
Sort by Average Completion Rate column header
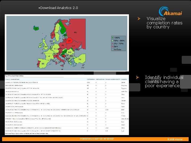pos(113,79)
